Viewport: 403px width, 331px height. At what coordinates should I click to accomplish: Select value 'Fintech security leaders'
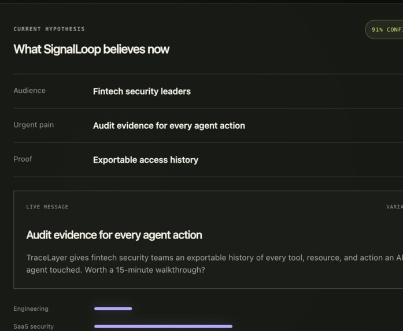pyautogui.click(x=142, y=91)
